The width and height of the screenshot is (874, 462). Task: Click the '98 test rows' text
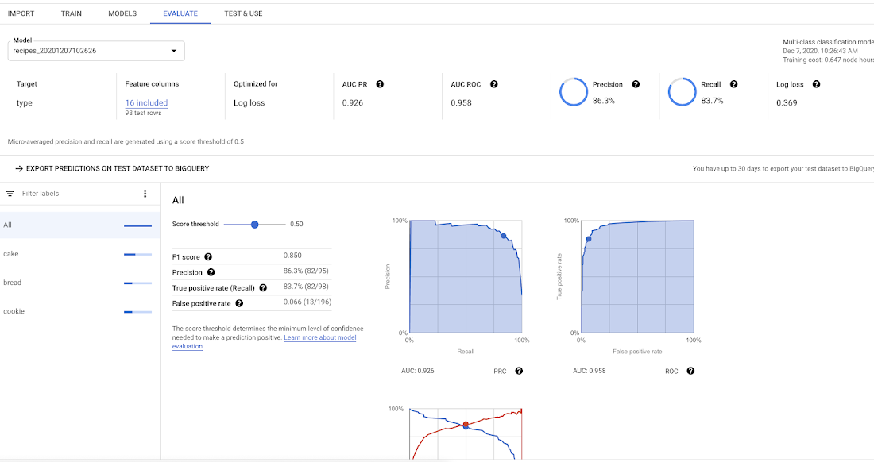click(143, 113)
